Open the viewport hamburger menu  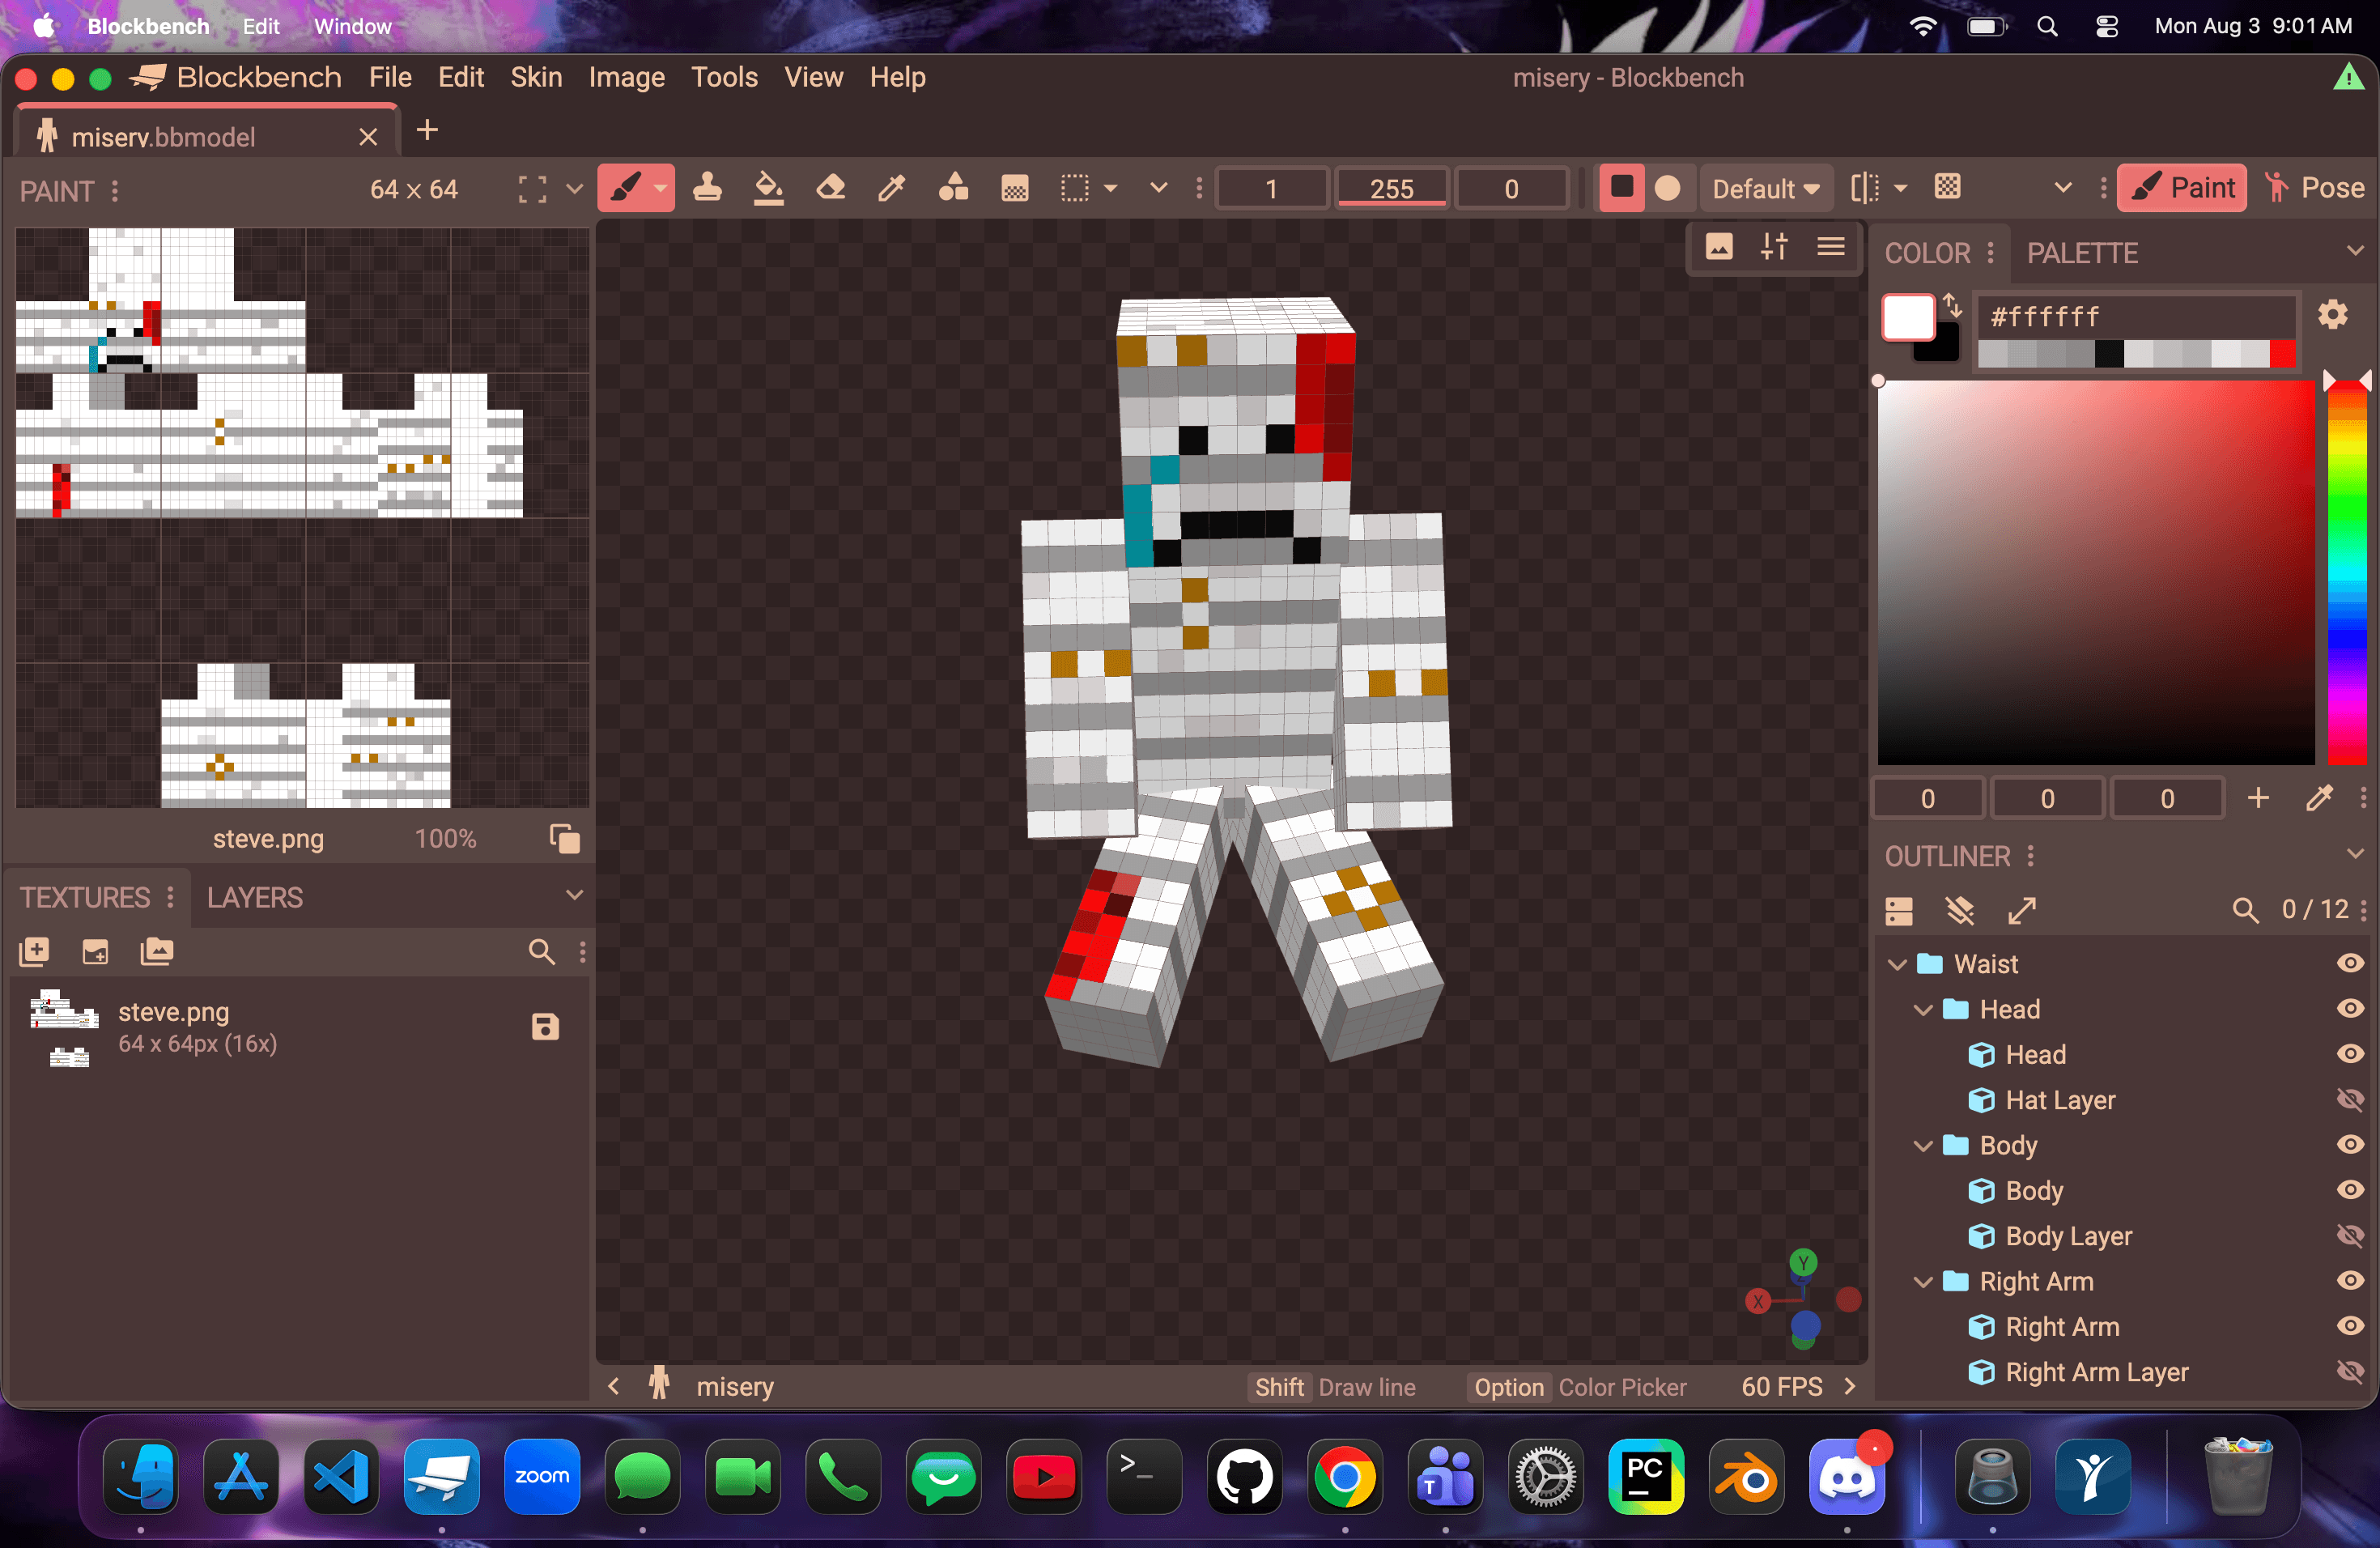[1831, 247]
